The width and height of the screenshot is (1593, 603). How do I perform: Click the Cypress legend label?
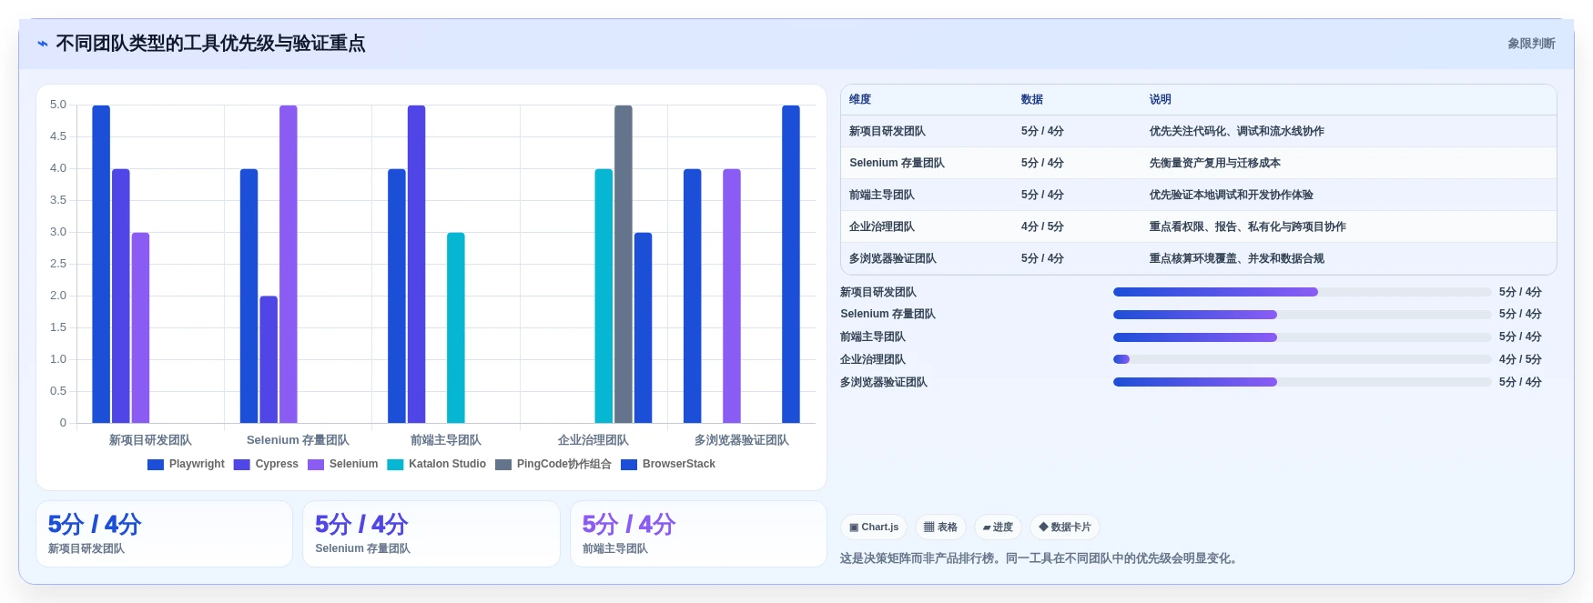[x=277, y=464]
